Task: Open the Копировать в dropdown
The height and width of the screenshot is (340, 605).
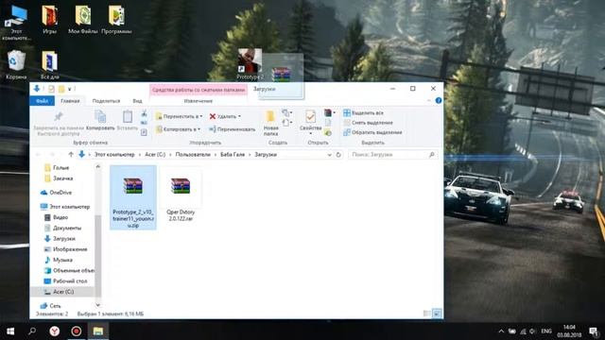Action: [x=178, y=129]
